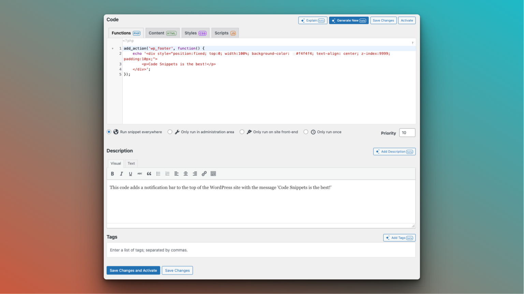This screenshot has height=294, width=524.
Task: Apply strikethrough to description text
Action: [140, 174]
